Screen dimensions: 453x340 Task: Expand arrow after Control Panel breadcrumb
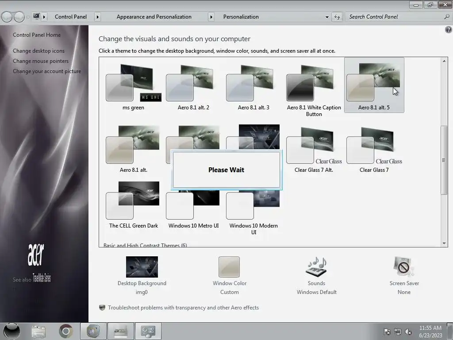point(98,17)
